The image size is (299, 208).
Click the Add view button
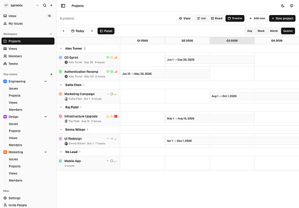click(257, 18)
